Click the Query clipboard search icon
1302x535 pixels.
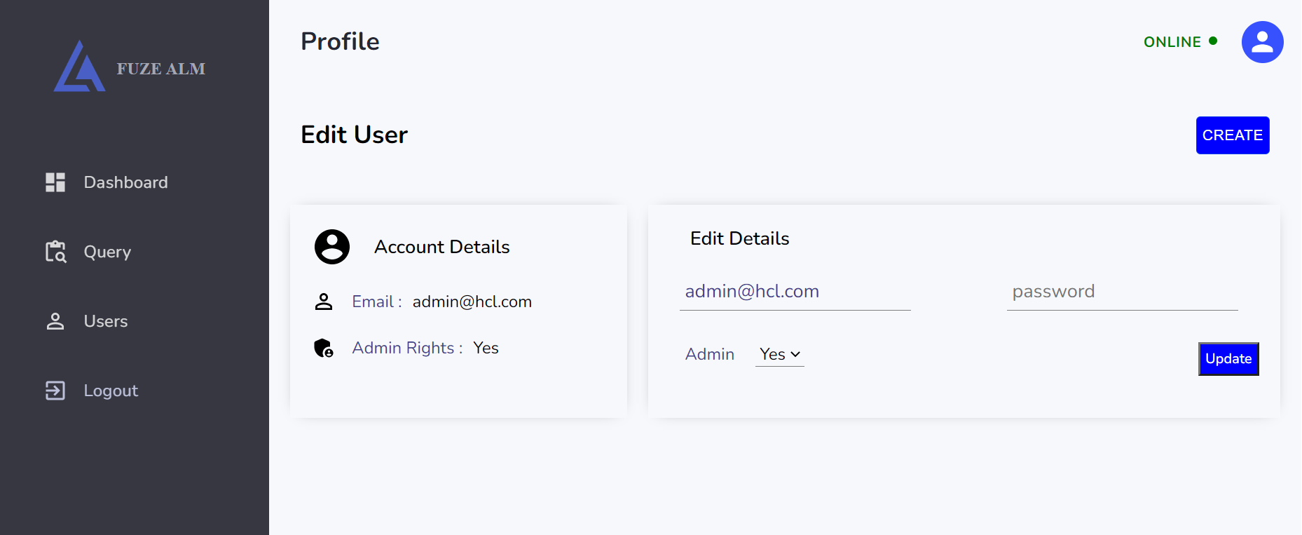(x=55, y=252)
